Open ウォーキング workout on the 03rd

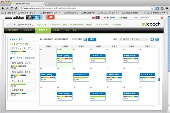coord(98,58)
